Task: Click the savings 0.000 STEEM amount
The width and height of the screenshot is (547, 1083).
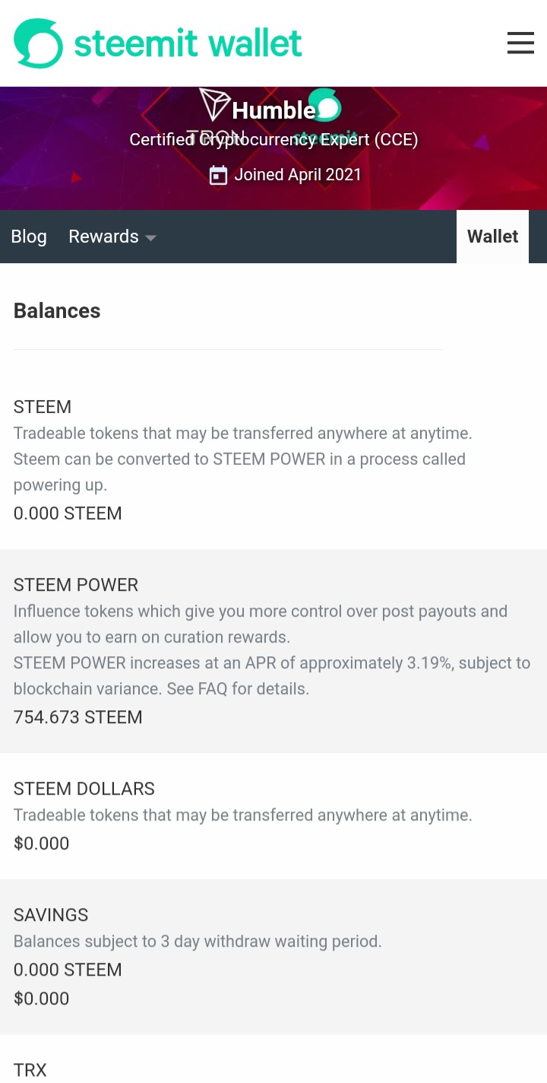Action: (68, 970)
